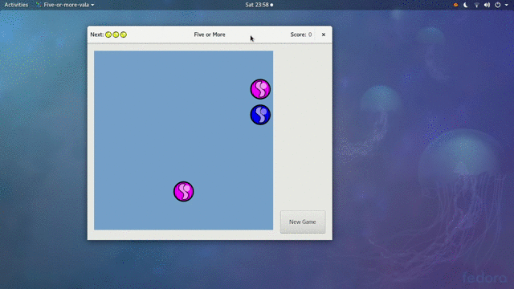Expand the system menu arrow
The height and width of the screenshot is (289, 514).
click(x=506, y=5)
